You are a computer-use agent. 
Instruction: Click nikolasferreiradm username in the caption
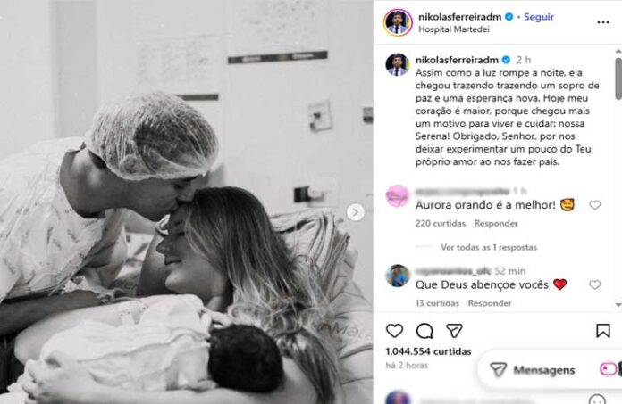pyautogui.click(x=457, y=60)
